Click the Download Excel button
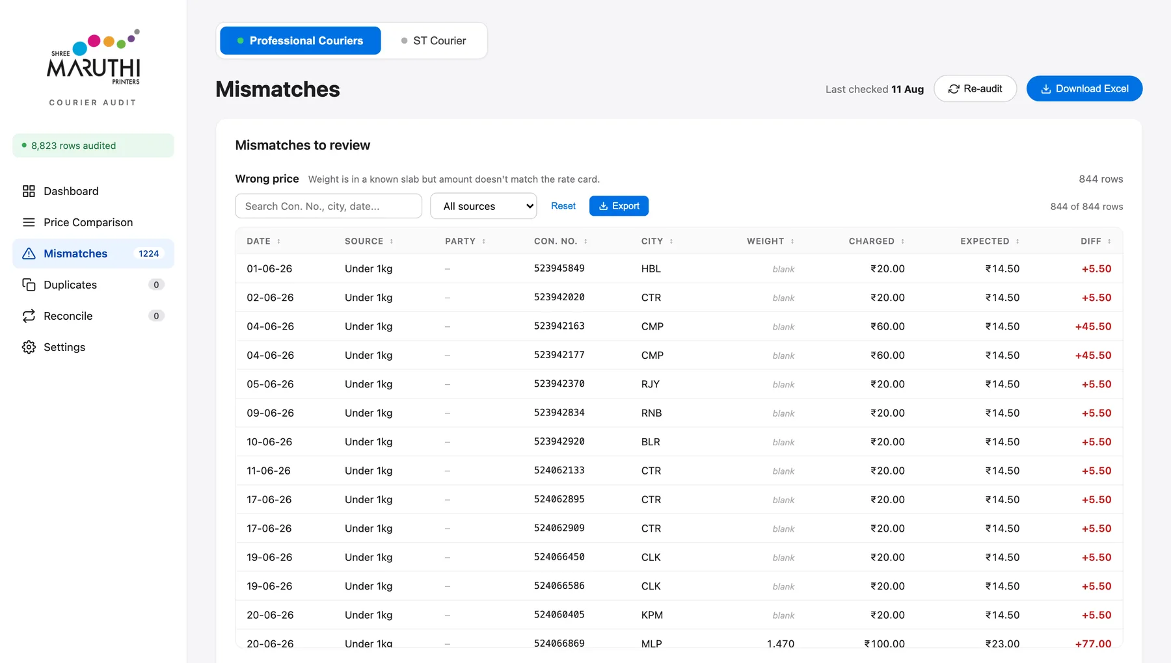 click(x=1084, y=88)
